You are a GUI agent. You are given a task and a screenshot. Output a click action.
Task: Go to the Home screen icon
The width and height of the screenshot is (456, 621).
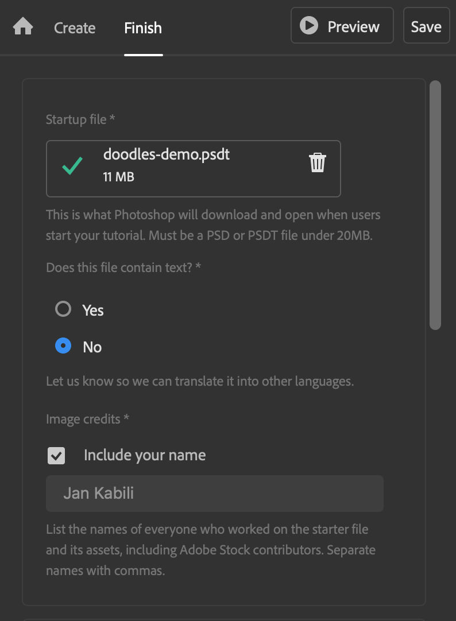[23, 27]
